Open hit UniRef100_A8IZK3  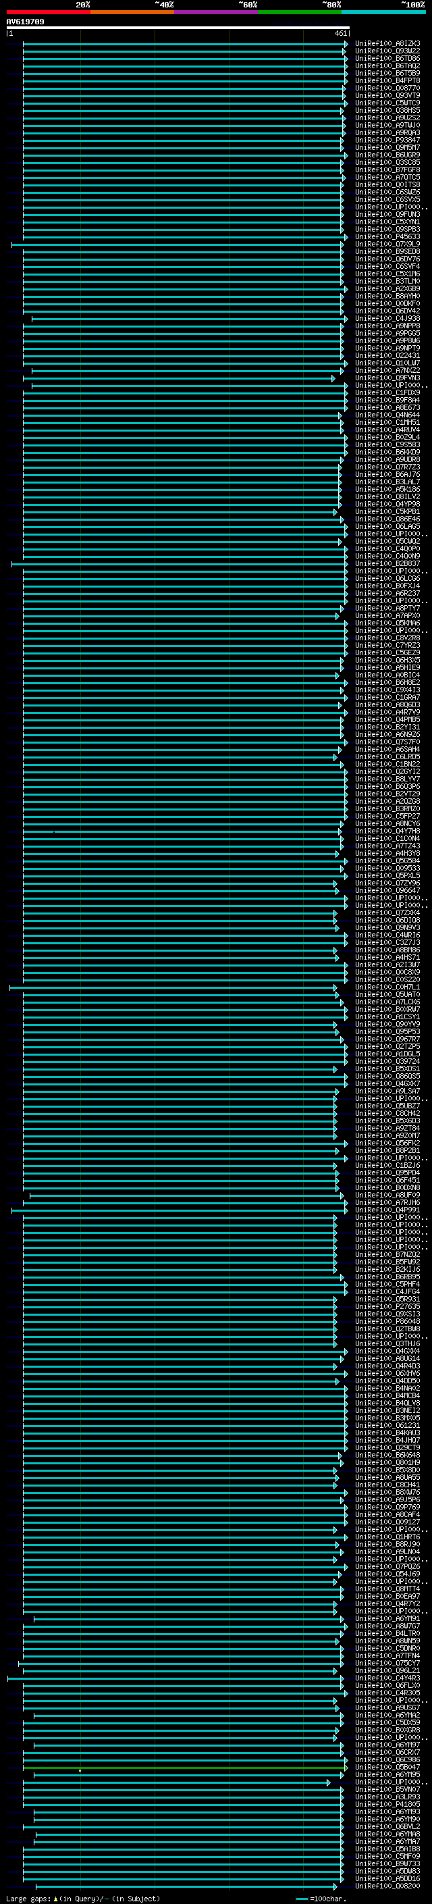[387, 44]
